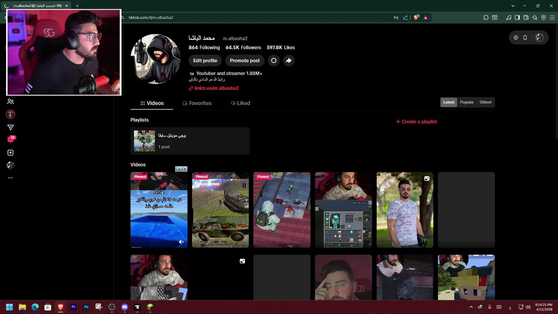Open the Brave Wallet icon
The width and height of the screenshot is (558, 314).
tap(526, 17)
